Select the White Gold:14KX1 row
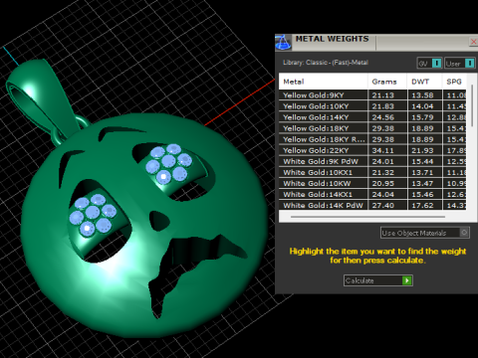 (x=372, y=194)
